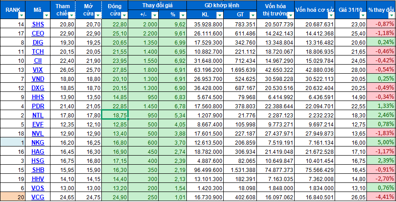This screenshot has height=202, width=396.
Task: Select the GD khớp lệnh header cell
Action: [222, 5]
